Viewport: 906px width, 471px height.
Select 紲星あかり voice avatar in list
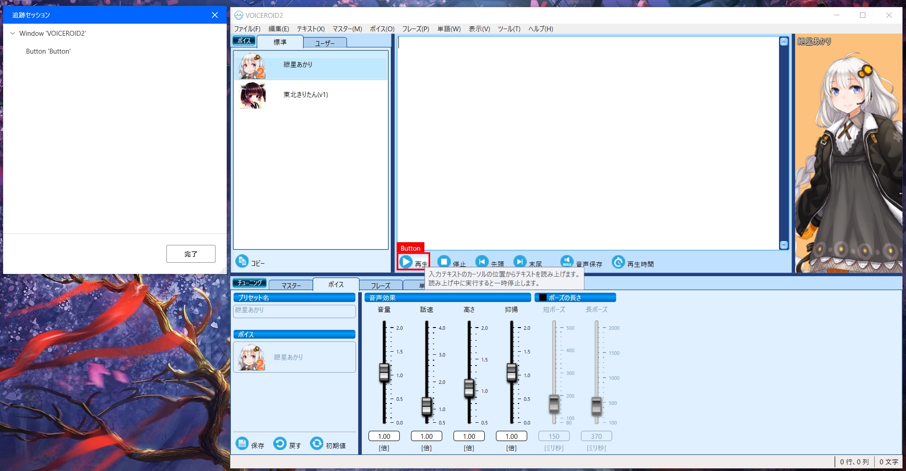252,66
